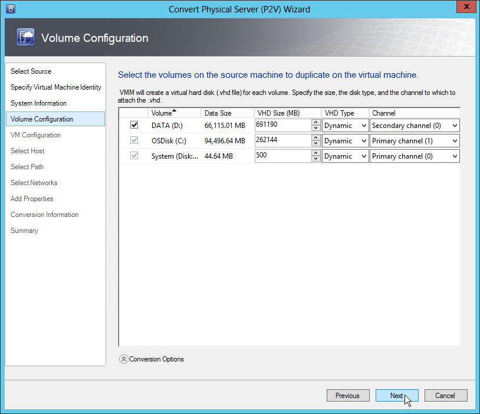Expand Conversion Options chevron icon
Screen dimensions: 480x414
(x=123, y=359)
